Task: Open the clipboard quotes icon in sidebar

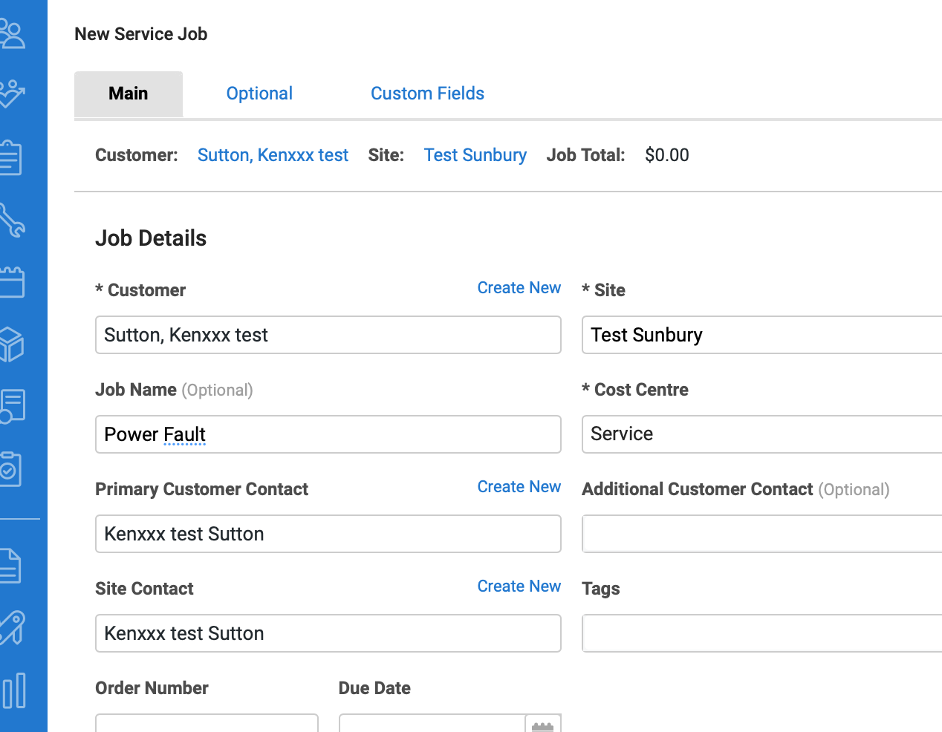Action: pos(12,157)
